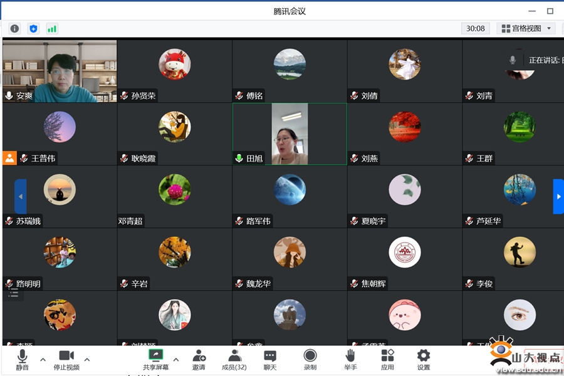The image size is (564, 376).
Task: Click muted microphone icon beside 魏龙华
Action: 239,283
